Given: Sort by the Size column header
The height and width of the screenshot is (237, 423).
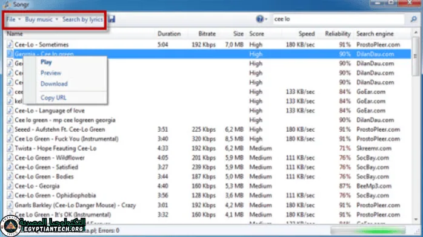Looking at the screenshot, I should coord(238,34).
